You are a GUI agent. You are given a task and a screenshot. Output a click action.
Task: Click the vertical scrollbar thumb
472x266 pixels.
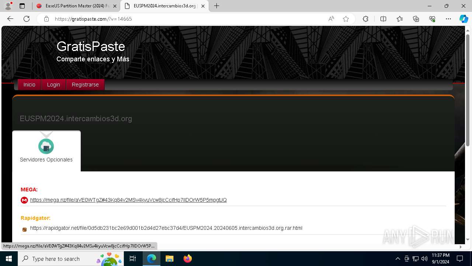[x=468, y=90]
